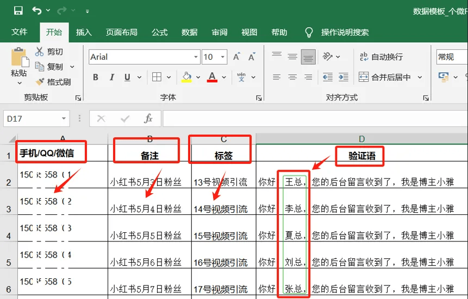Click the fx insert function icon
This screenshot has height=299, width=468.
pos(148,119)
